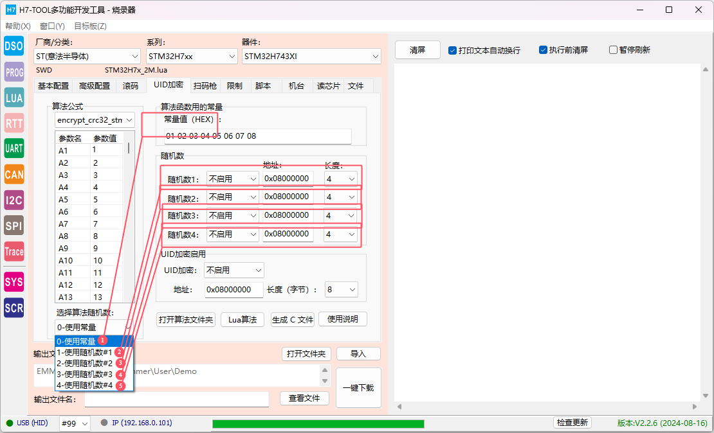Open the Trace module

(14, 251)
